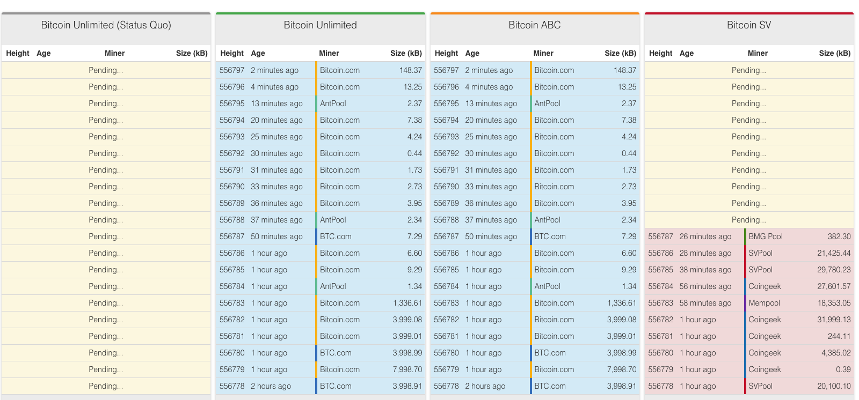Click 7.38 size in Bitcoin ABC table
The image size is (859, 400).
(629, 120)
